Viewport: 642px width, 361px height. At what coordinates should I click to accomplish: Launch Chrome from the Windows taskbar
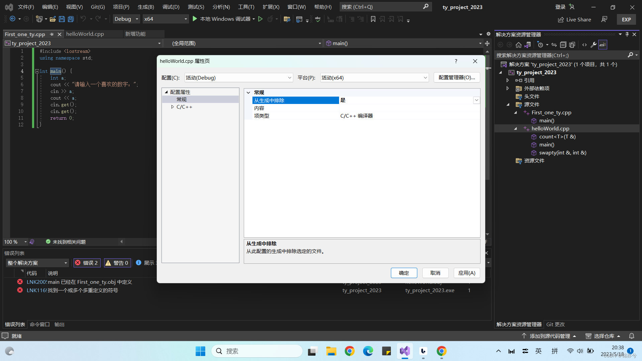point(349,351)
